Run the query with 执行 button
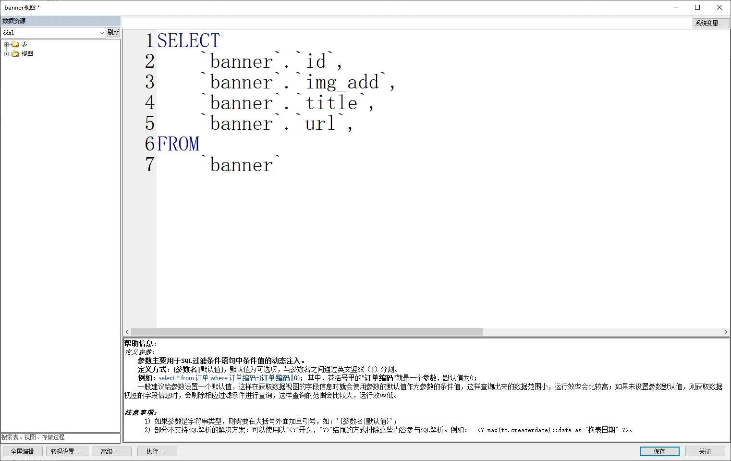This screenshot has height=461, width=731. pyautogui.click(x=157, y=451)
